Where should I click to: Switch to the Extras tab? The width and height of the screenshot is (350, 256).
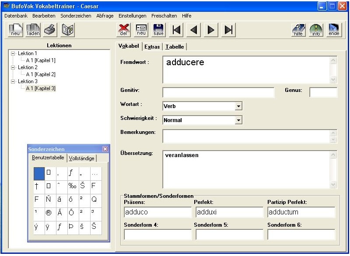click(152, 47)
